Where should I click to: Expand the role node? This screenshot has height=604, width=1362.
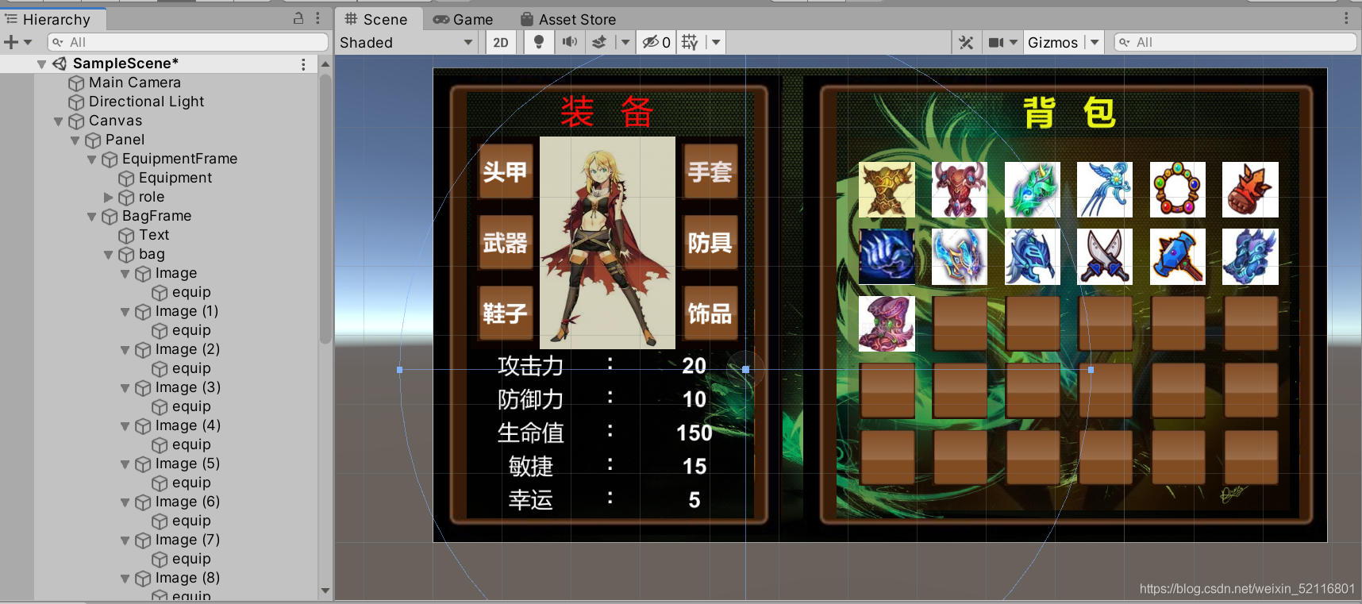pyautogui.click(x=108, y=197)
